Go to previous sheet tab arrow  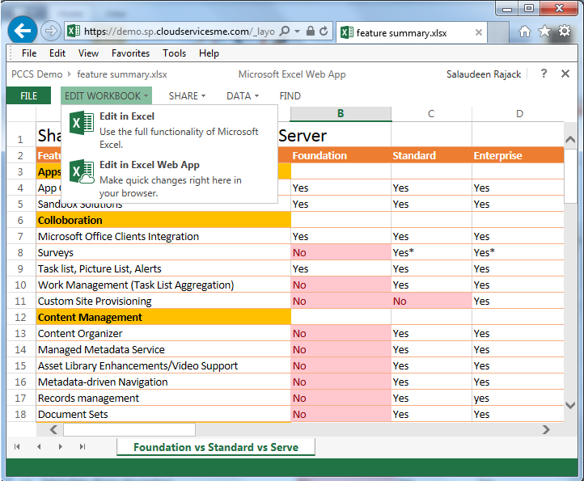[x=39, y=446]
